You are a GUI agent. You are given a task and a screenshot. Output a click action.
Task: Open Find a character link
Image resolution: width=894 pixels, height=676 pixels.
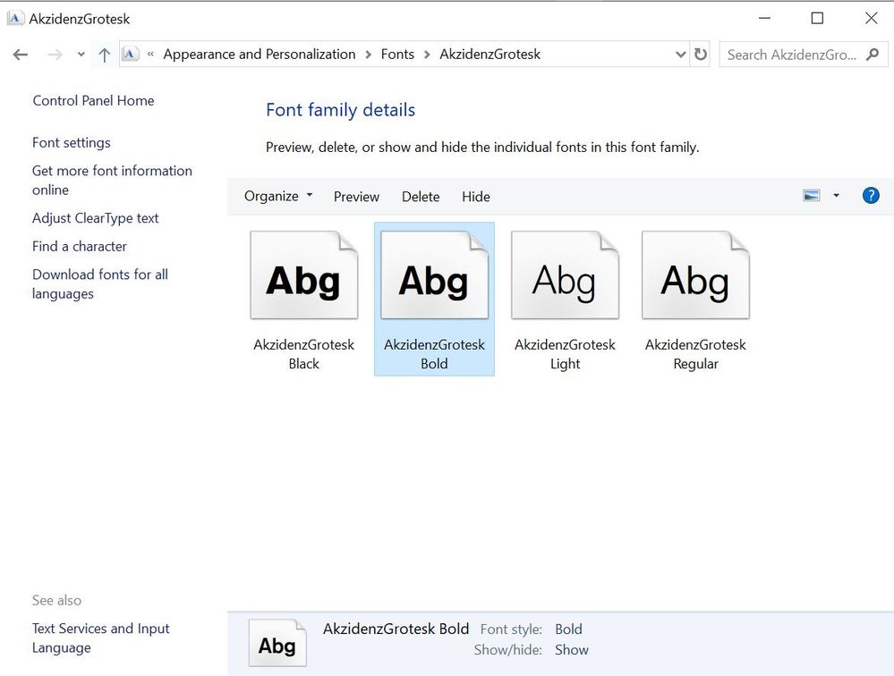[80, 247]
